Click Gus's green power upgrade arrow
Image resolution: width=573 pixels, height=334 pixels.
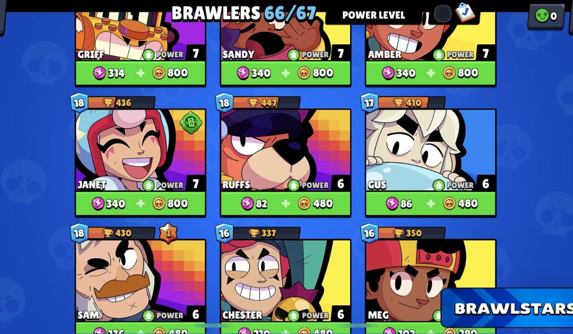439,185
